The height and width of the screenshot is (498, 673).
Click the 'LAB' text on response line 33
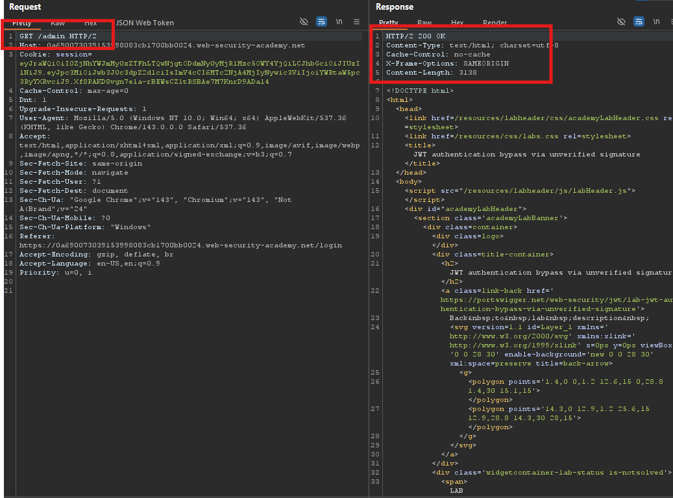click(456, 491)
